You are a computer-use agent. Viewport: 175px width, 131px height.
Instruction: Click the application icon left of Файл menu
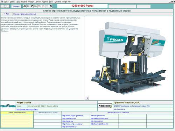tap(2, 2)
